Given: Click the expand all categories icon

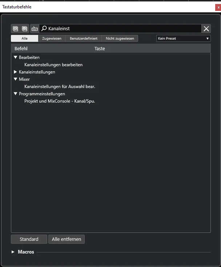Looking at the screenshot, I should (x=16, y=29).
